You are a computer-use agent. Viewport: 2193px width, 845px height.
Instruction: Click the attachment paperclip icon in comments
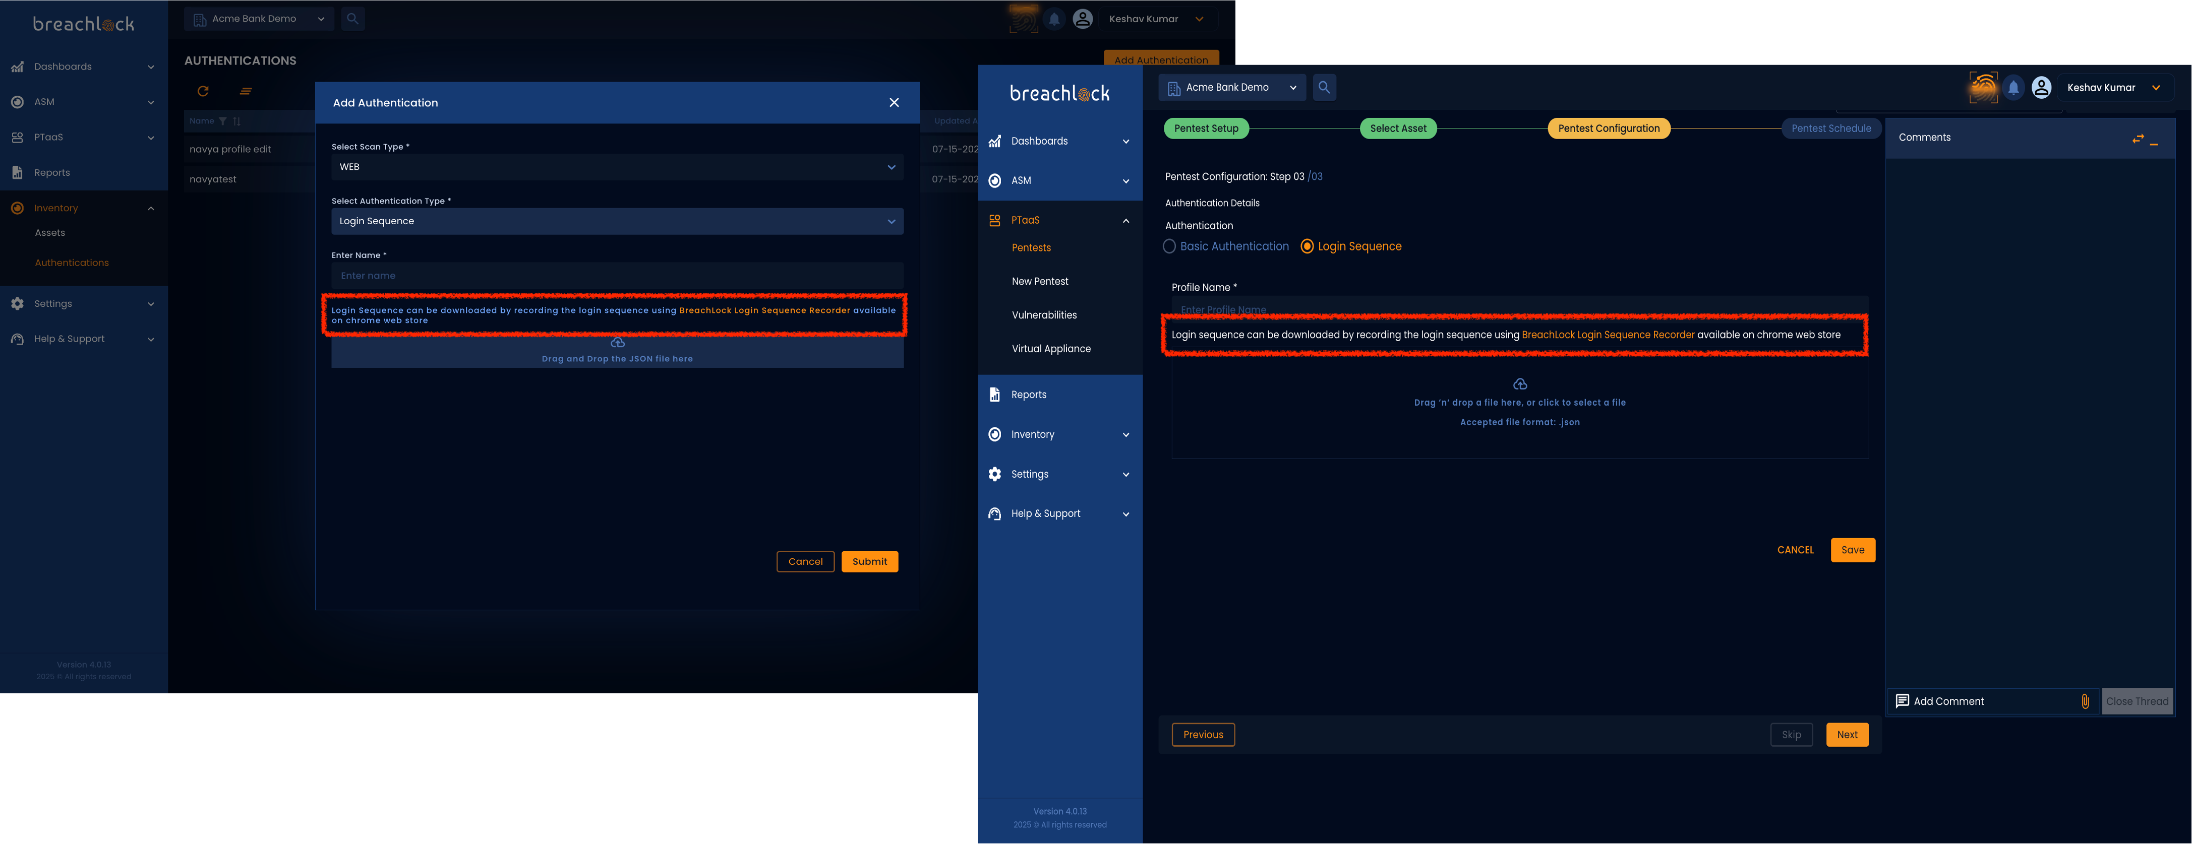pos(2085,701)
